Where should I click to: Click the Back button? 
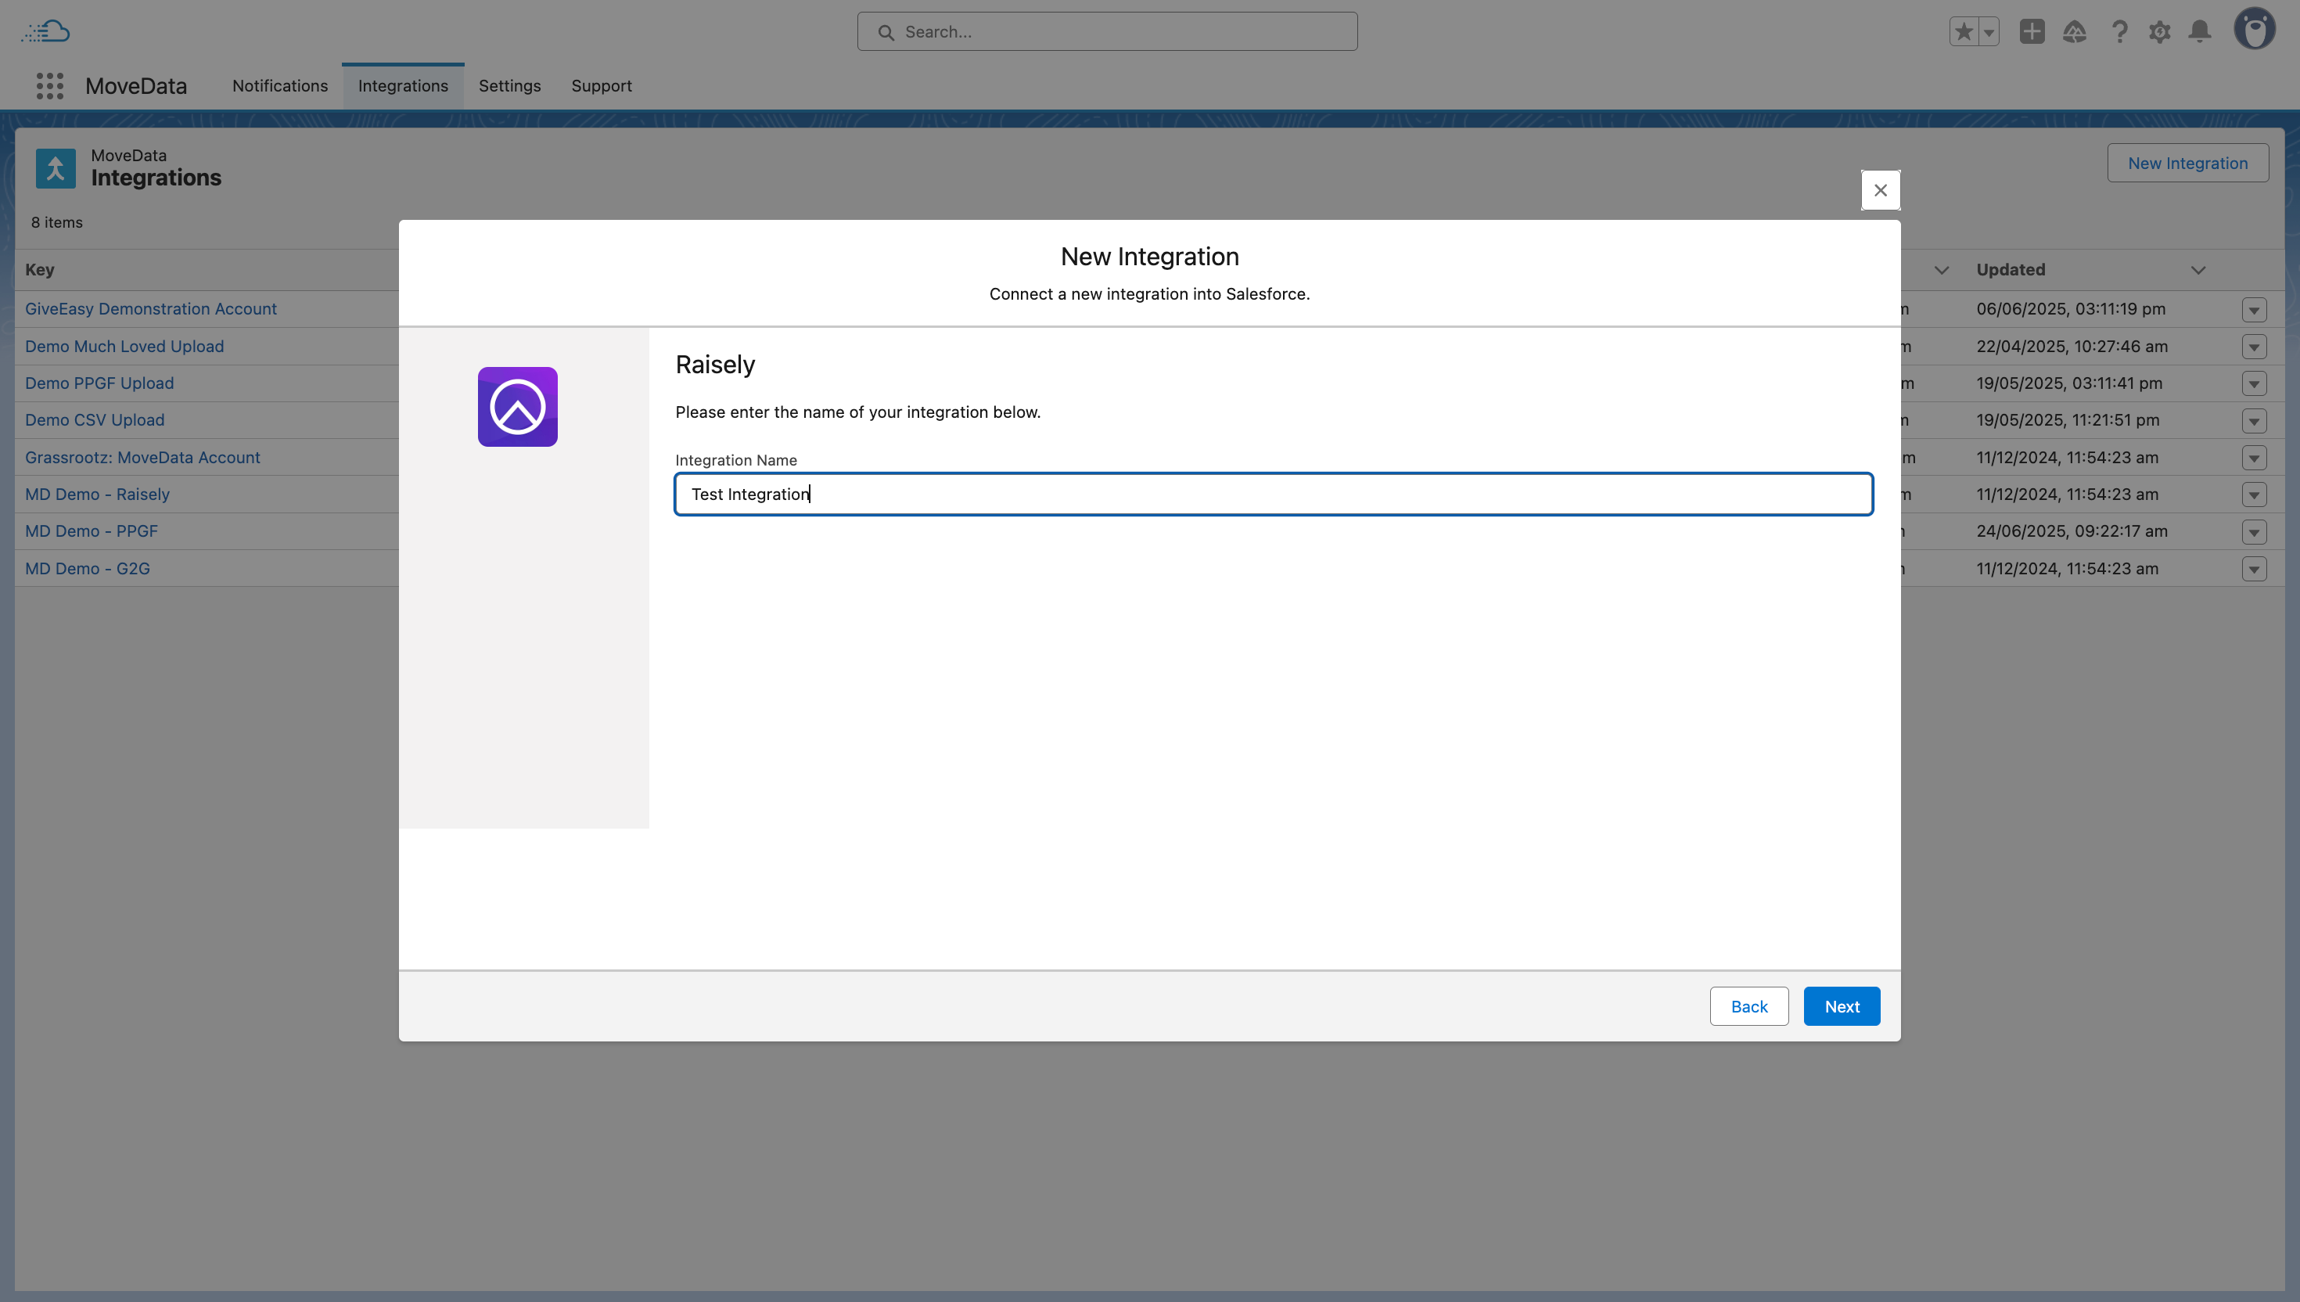(x=1748, y=1006)
